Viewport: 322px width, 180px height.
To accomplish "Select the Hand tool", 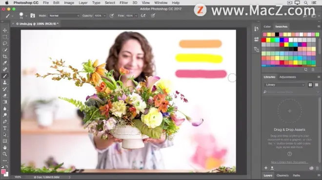I will (5, 147).
